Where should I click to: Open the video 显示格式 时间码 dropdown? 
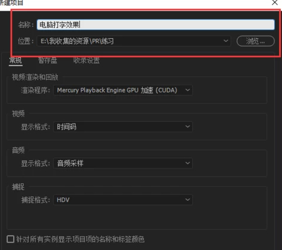(x=123, y=126)
